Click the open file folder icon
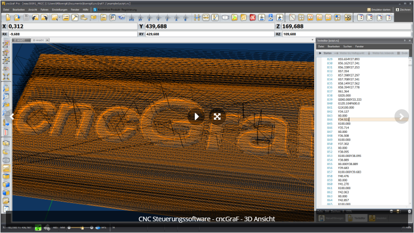414x233 pixels. click(17, 18)
